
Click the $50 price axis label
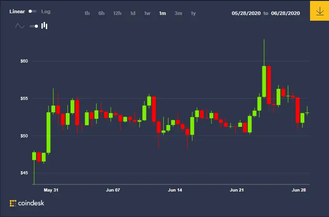pos(24,136)
